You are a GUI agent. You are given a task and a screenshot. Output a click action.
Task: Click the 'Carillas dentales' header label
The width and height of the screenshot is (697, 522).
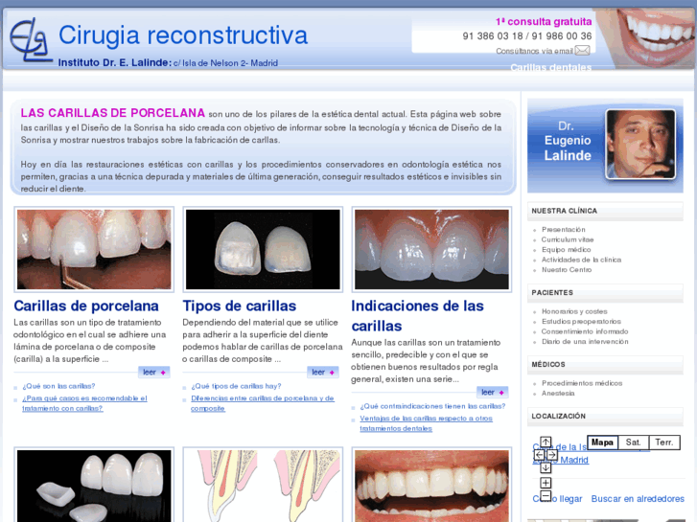pos(550,68)
